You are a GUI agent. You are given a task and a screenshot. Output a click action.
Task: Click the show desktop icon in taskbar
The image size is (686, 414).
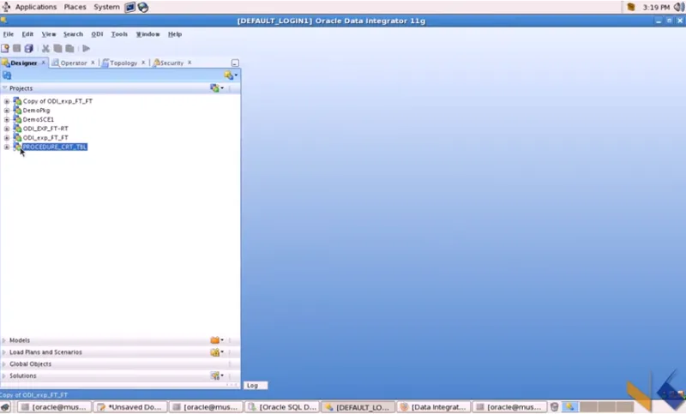[5, 407]
